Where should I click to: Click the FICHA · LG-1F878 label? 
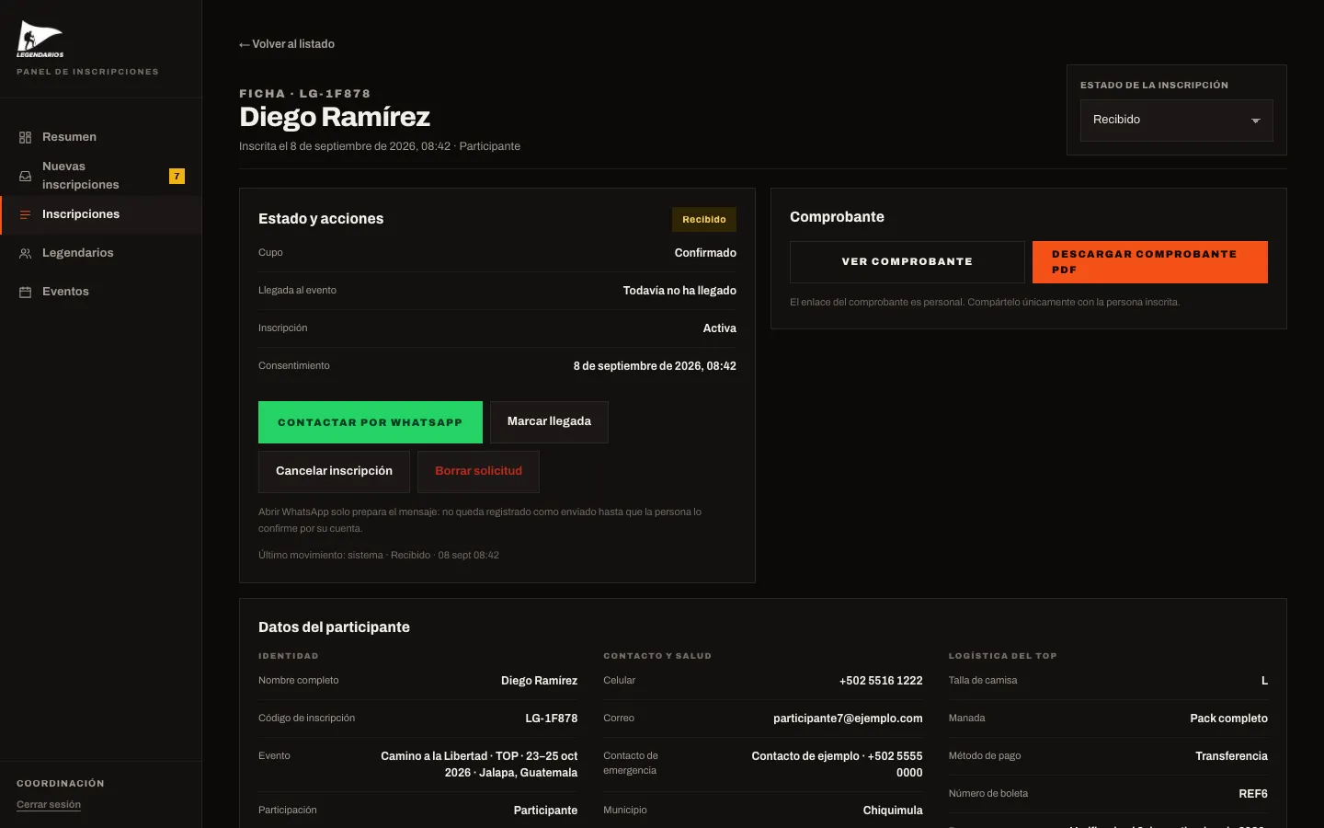pyautogui.click(x=304, y=94)
